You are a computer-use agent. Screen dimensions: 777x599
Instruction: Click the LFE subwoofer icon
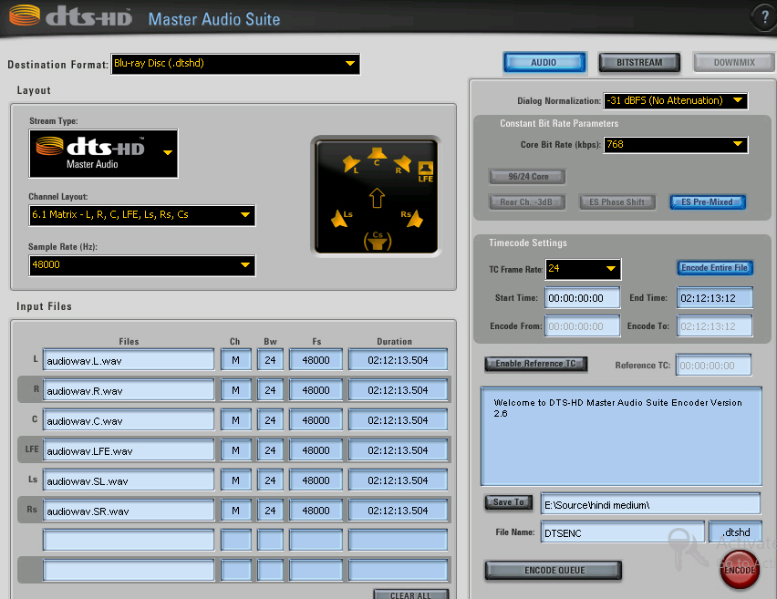tap(425, 170)
